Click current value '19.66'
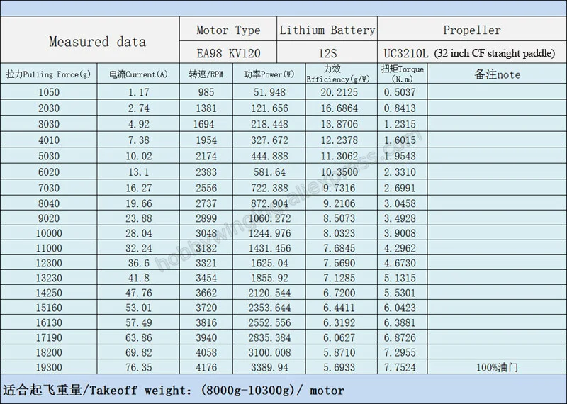 138,203
